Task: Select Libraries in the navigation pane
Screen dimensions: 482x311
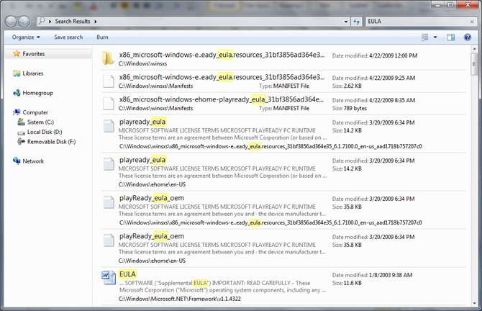Action: 33,73
